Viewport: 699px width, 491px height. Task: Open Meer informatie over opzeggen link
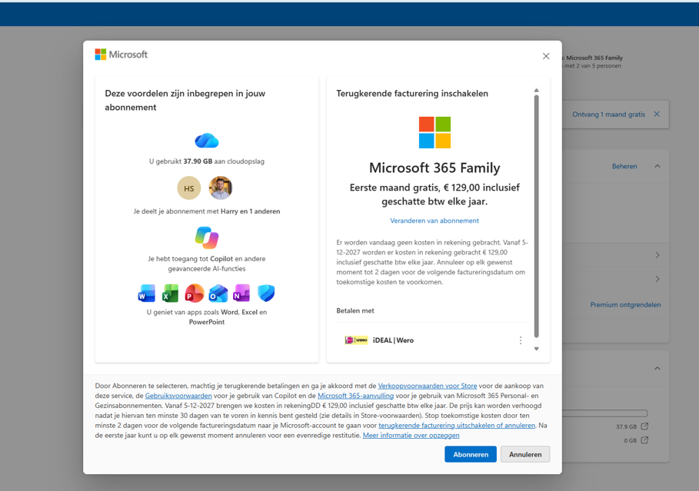pyautogui.click(x=411, y=436)
